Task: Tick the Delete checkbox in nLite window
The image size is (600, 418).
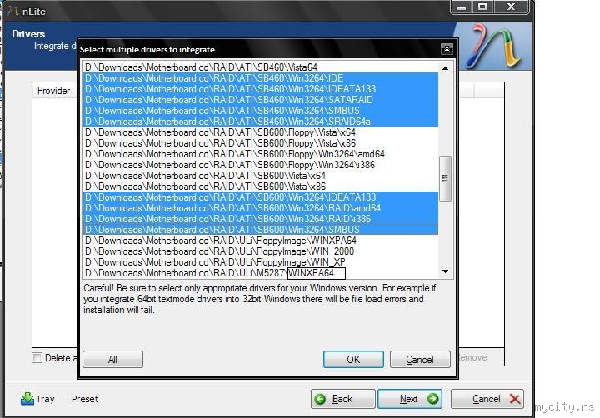Action: [x=37, y=357]
